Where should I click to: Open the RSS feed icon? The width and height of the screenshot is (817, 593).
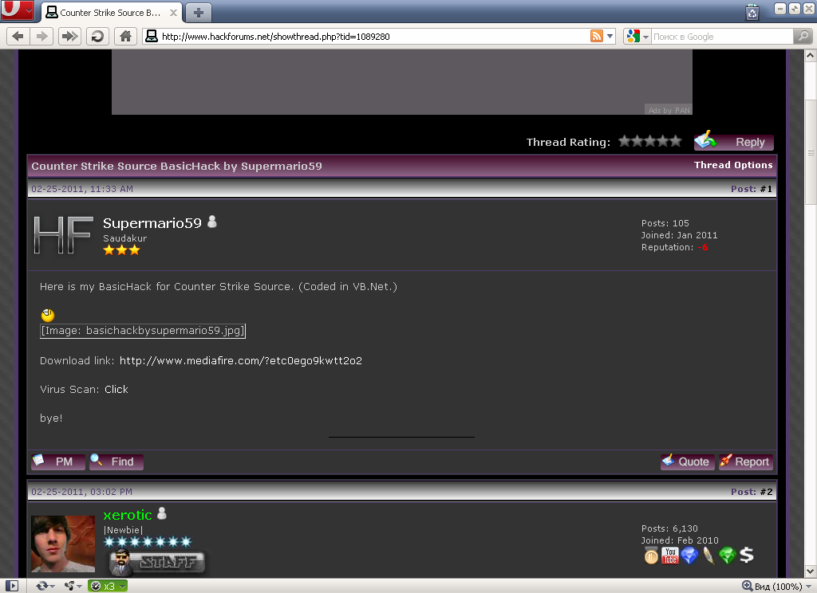coord(597,36)
